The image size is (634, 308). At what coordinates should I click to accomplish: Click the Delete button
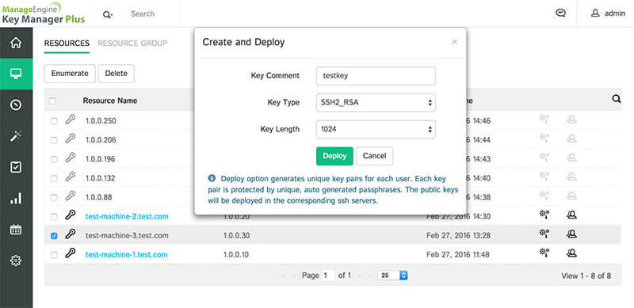(x=116, y=74)
